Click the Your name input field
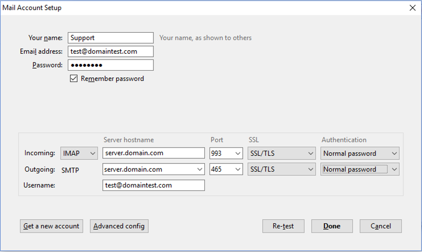 point(110,38)
